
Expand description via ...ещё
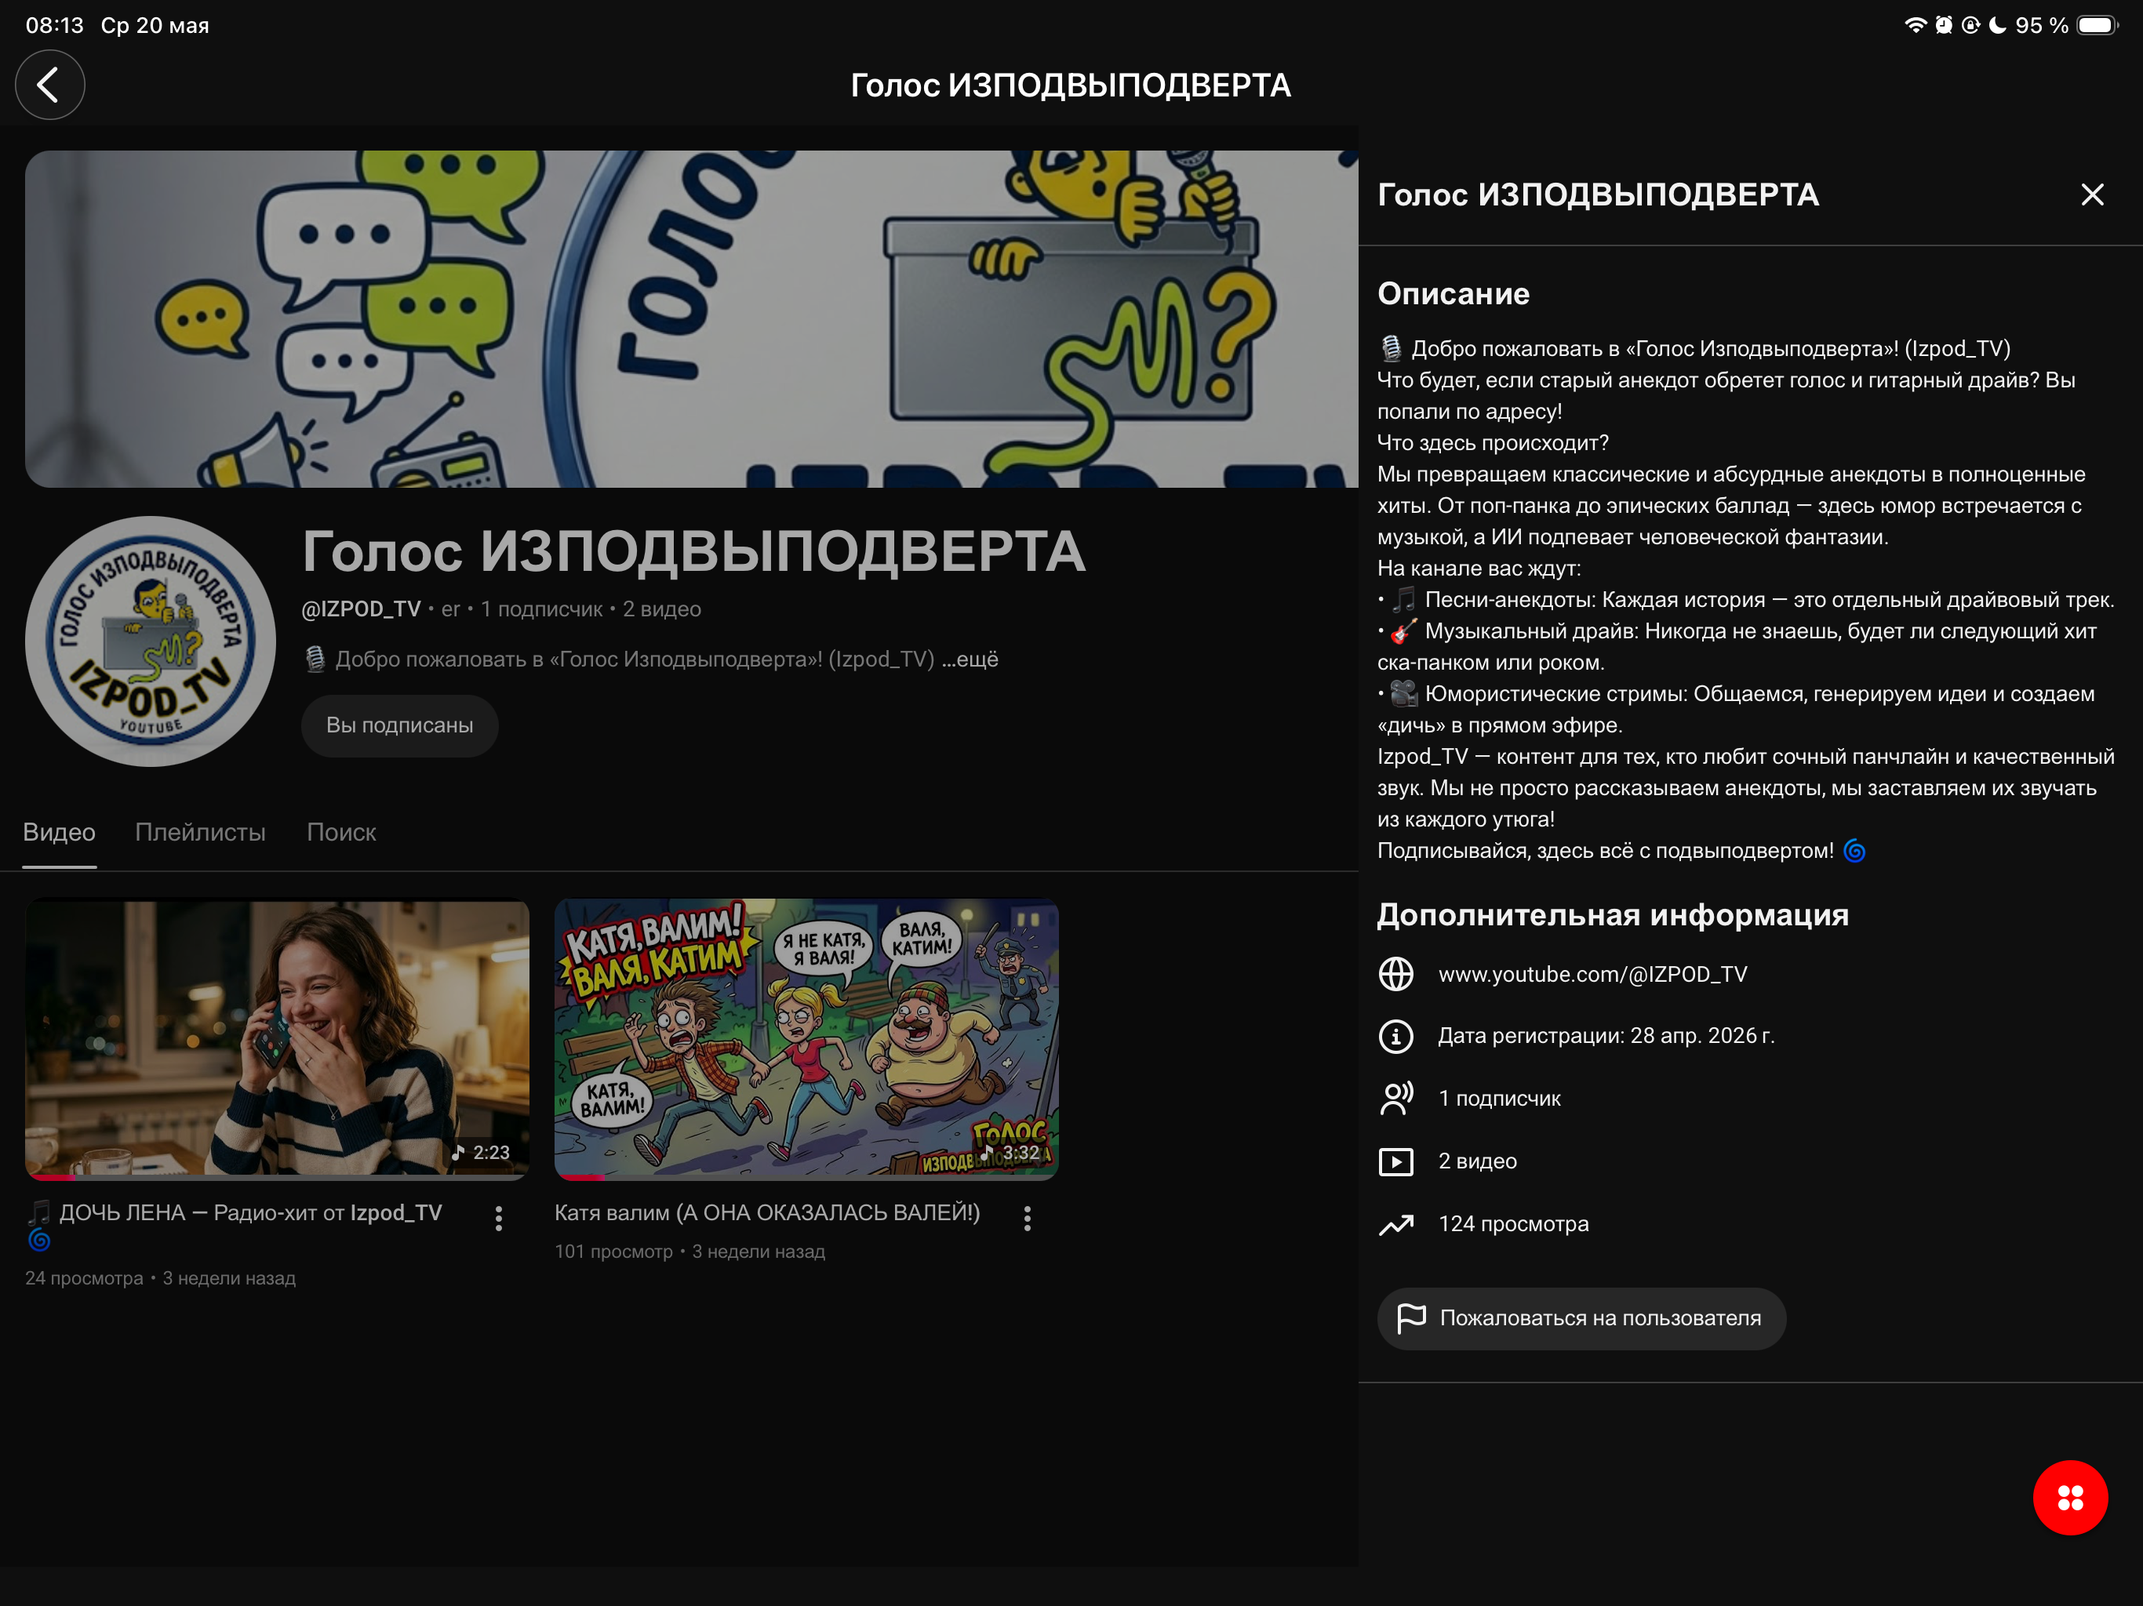point(971,659)
